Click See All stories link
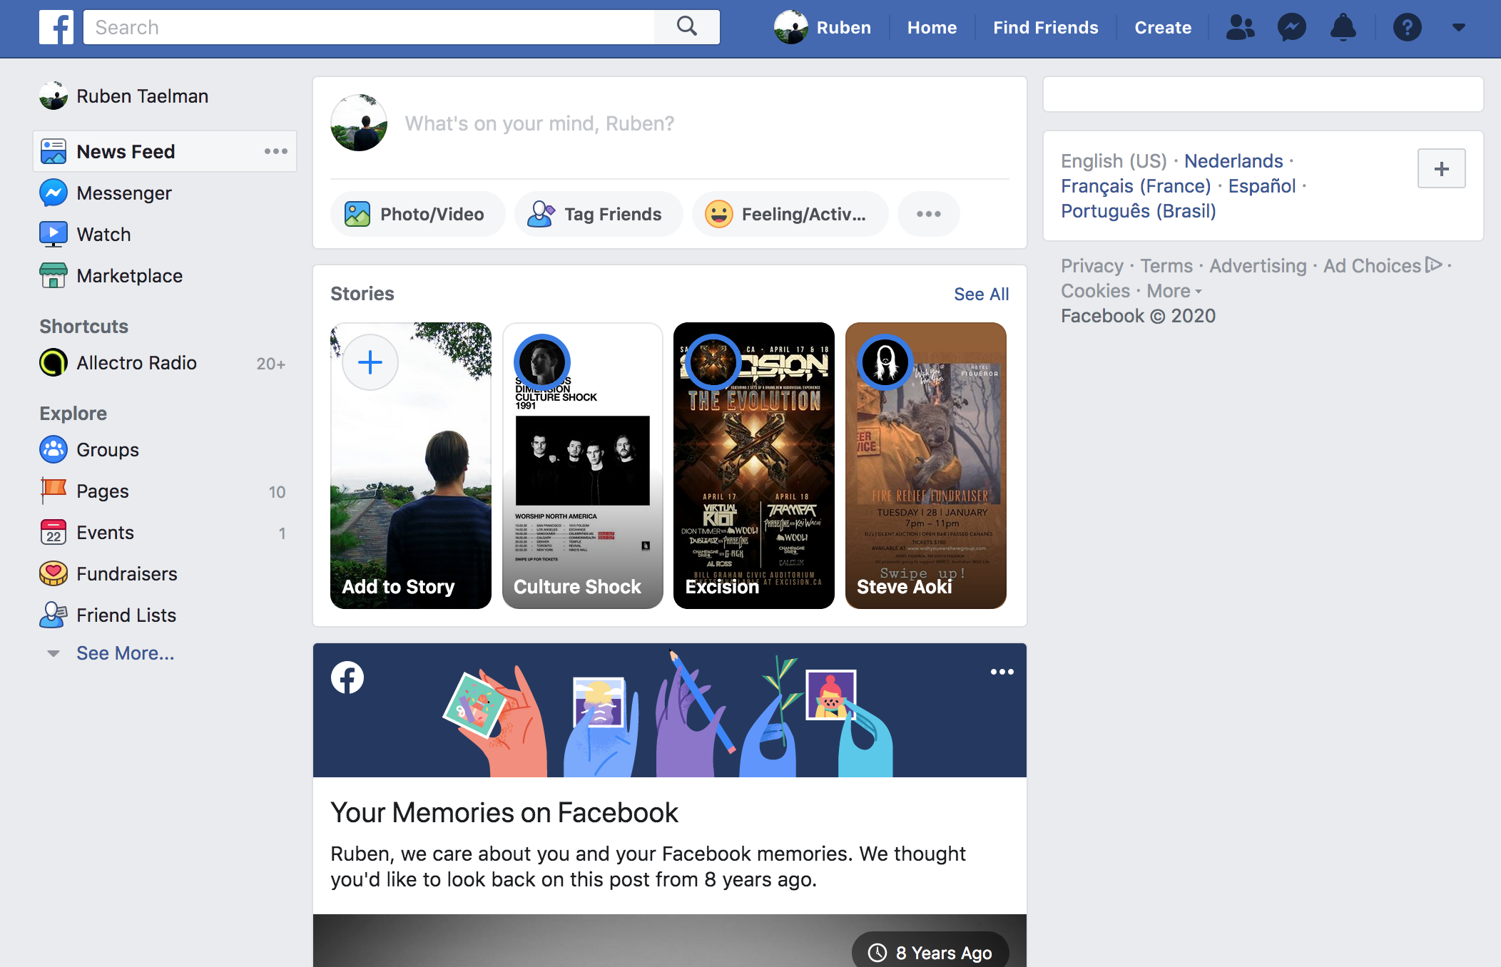 [x=981, y=294]
